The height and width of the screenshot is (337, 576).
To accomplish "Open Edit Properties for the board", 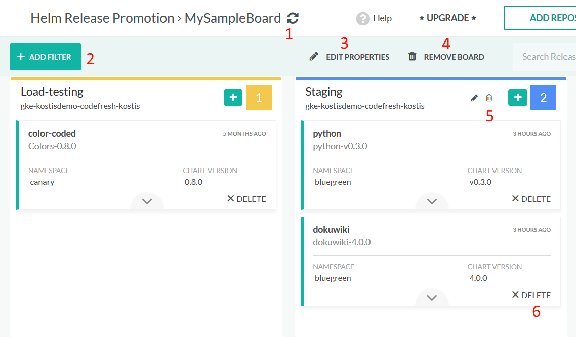I will [350, 57].
